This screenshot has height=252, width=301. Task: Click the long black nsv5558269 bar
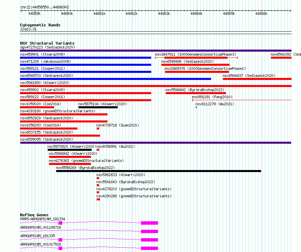159,171
